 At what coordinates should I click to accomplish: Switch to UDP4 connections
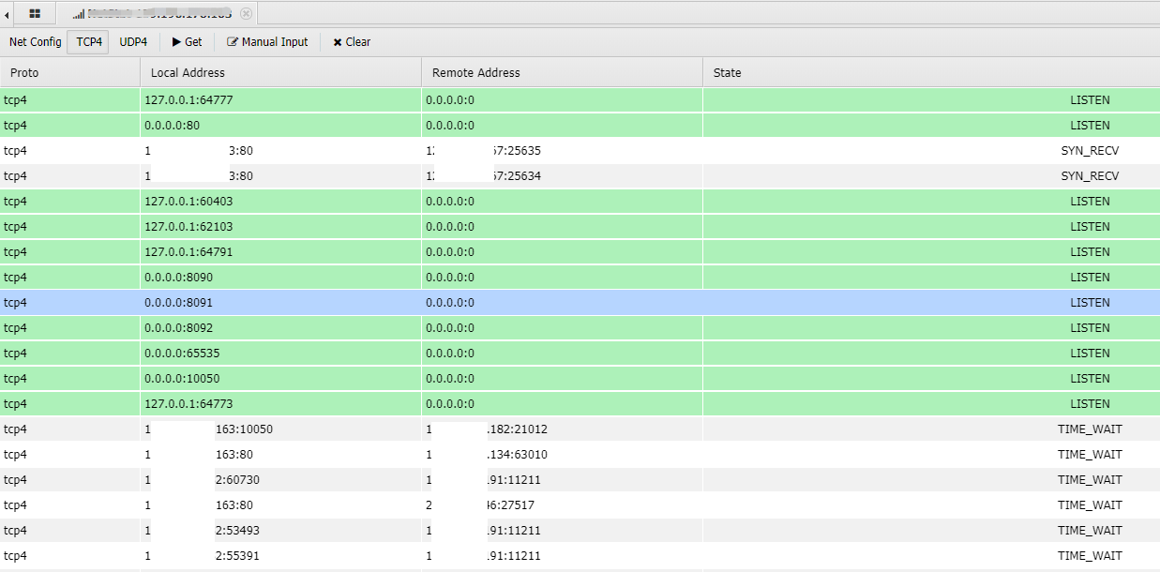[133, 42]
